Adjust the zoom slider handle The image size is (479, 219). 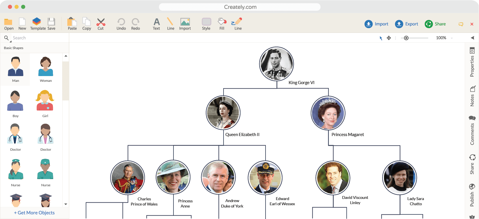(406, 38)
